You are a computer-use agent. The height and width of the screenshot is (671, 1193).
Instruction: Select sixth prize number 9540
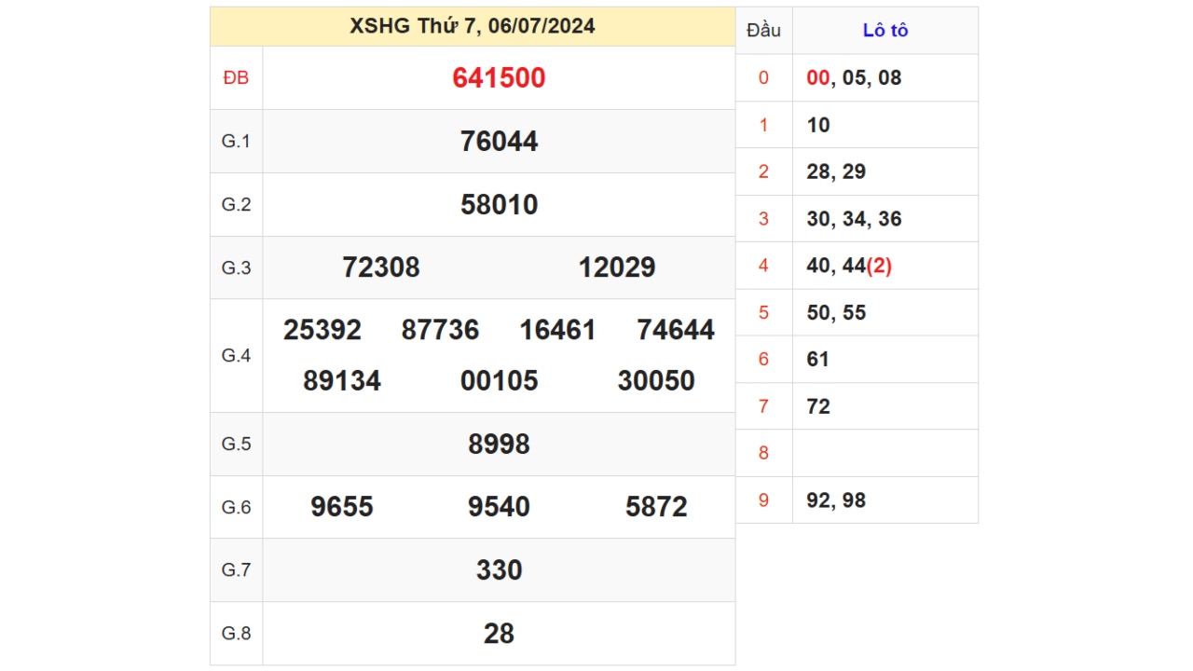tap(499, 507)
